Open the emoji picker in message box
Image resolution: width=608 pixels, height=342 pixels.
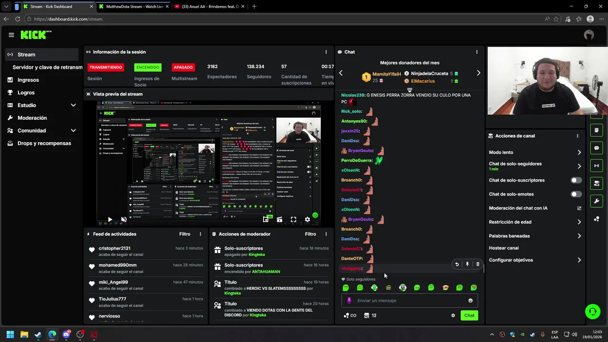[x=471, y=301]
